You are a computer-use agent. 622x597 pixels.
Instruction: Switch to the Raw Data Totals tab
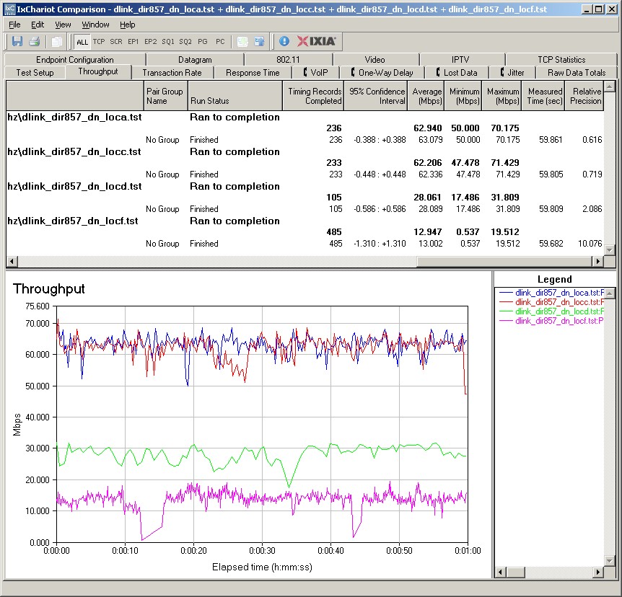(577, 73)
